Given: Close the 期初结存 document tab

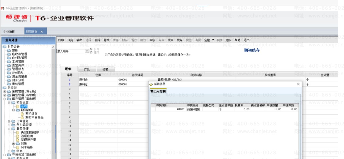Looking at the screenshot, I should click(x=42, y=32).
